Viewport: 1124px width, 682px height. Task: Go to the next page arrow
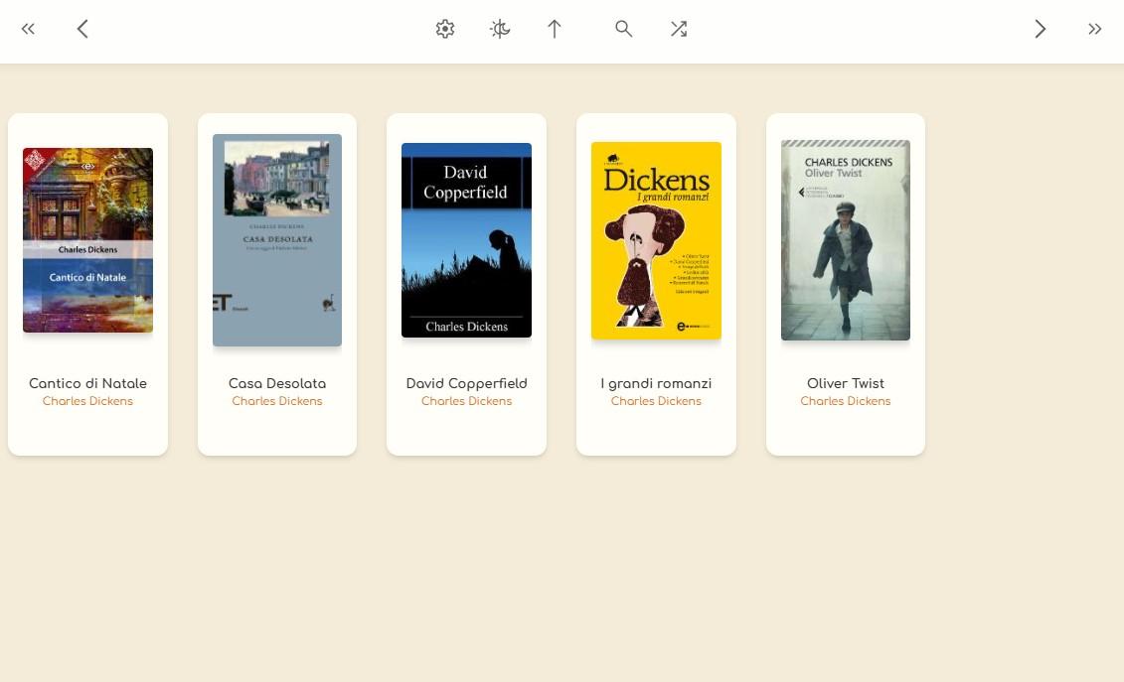point(1040,29)
